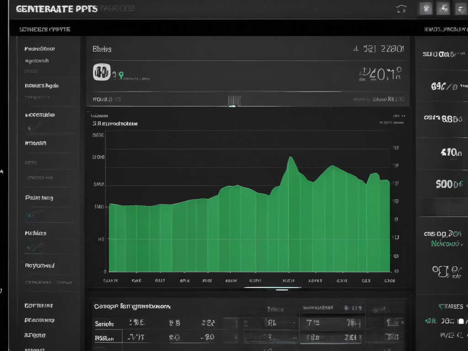Expand the ROIKIES hgde sidebar group
The image size is (468, 351).
point(42,85)
